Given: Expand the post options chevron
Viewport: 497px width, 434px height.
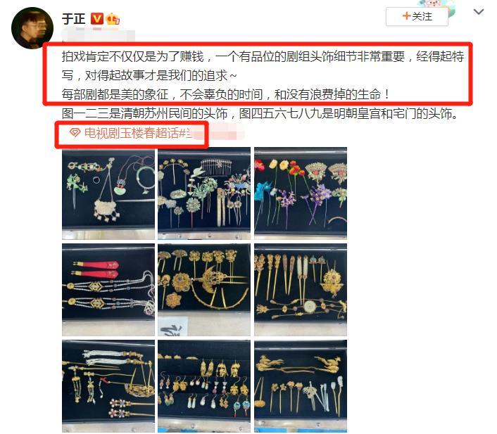Looking at the screenshot, I should (478, 12).
